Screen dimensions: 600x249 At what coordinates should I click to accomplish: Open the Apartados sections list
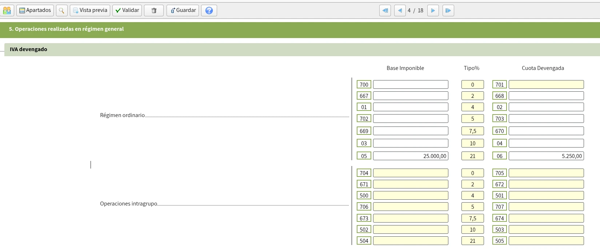tap(35, 11)
